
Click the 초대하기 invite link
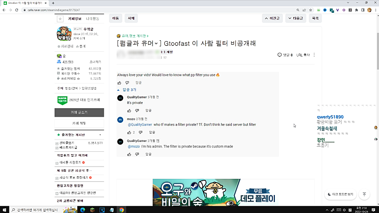pyautogui.click(x=96, y=62)
